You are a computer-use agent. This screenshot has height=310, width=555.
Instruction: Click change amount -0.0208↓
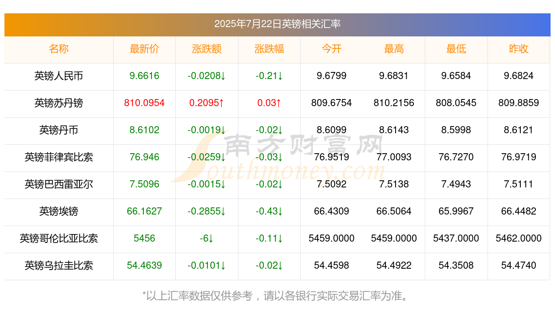[x=207, y=76]
